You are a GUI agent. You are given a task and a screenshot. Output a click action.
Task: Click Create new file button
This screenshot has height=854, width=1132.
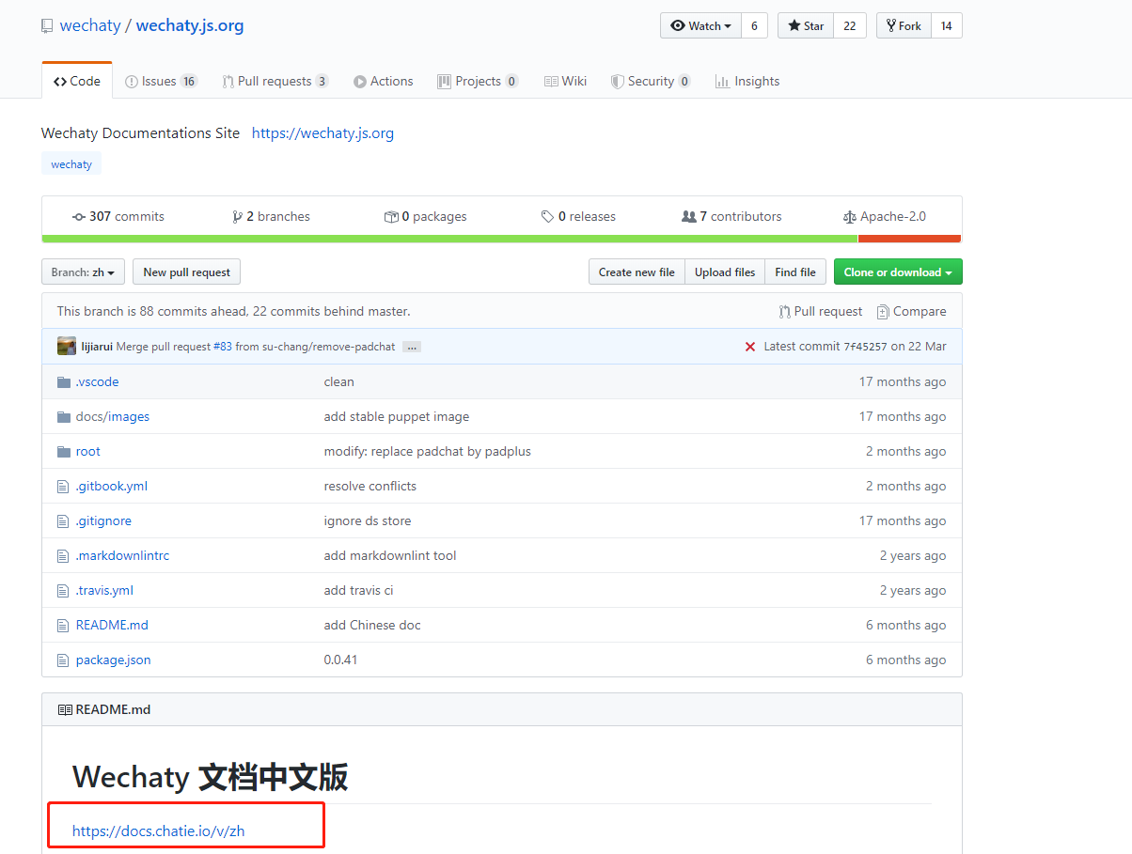point(637,272)
